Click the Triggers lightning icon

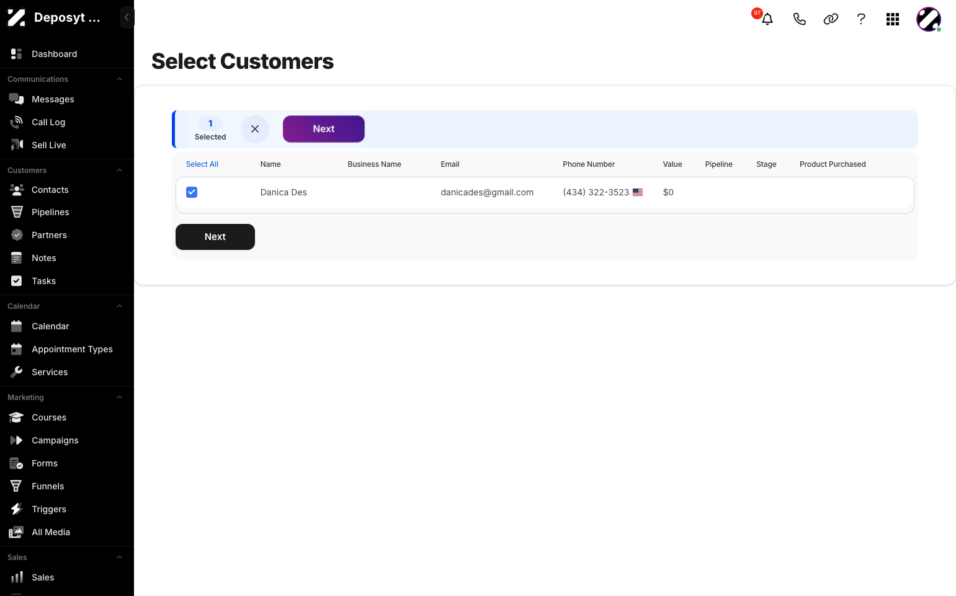(17, 509)
